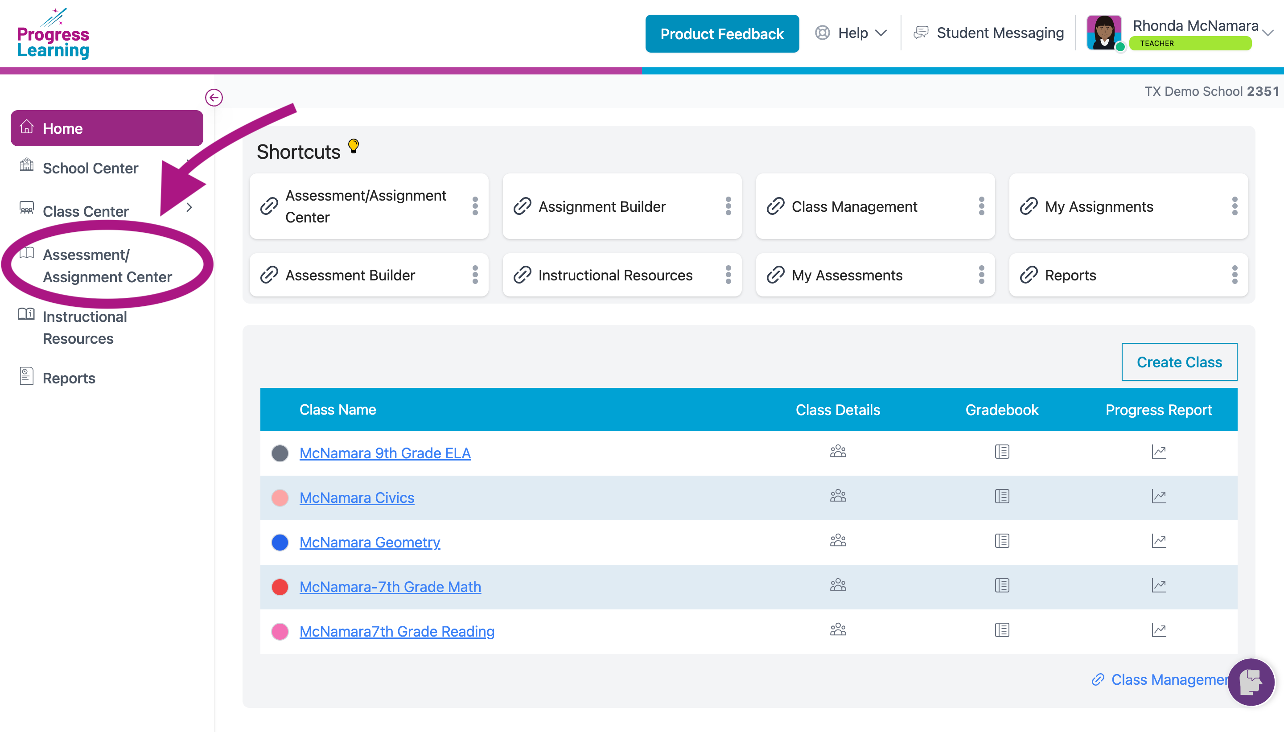Open options for Assessment/Assignment Center shortcut
1284x732 pixels.
(x=474, y=206)
